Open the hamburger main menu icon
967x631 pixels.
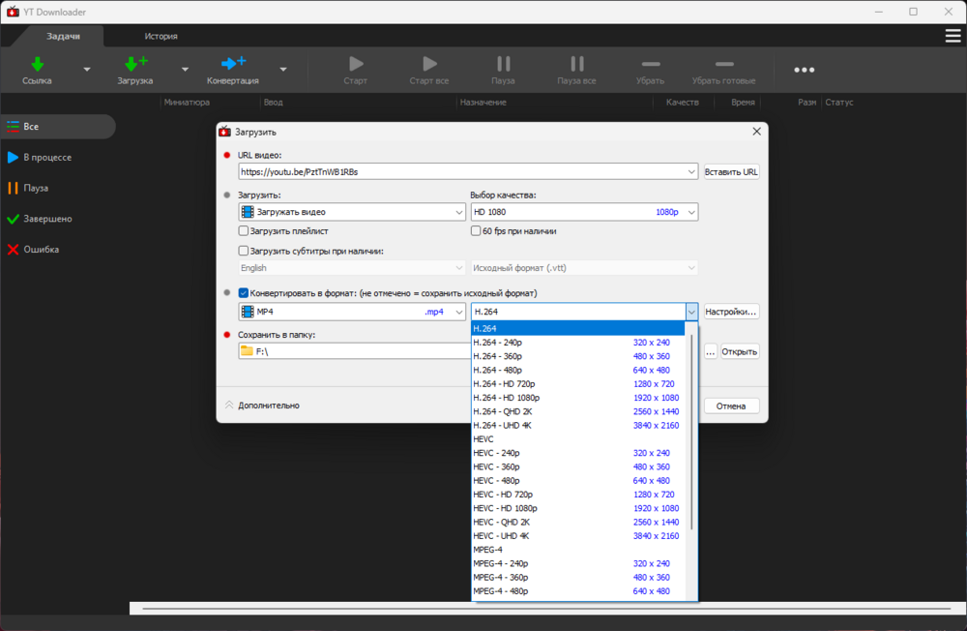[x=952, y=36]
